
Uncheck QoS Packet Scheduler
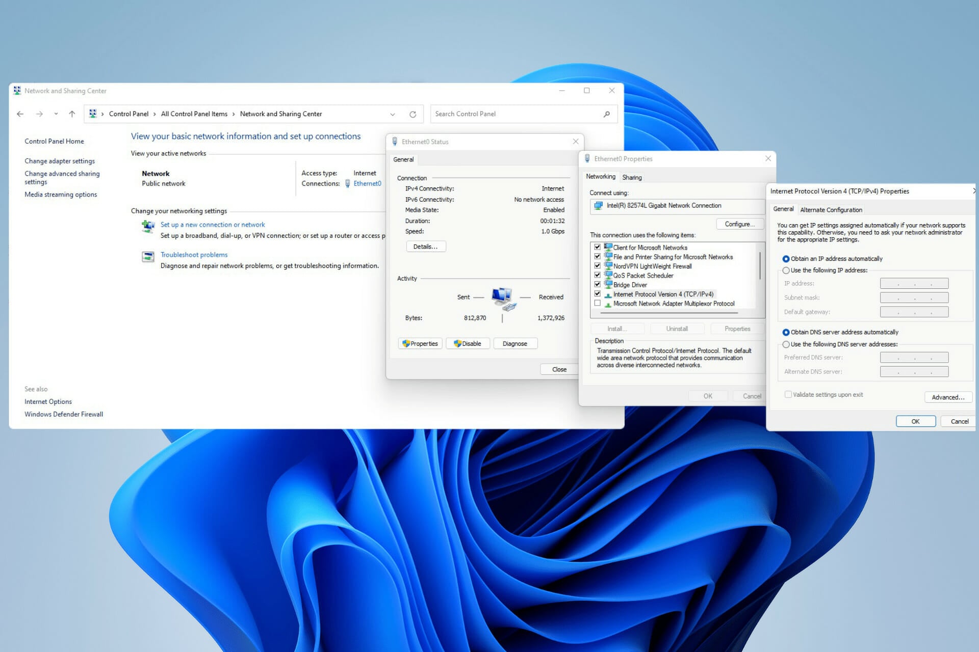coord(598,275)
